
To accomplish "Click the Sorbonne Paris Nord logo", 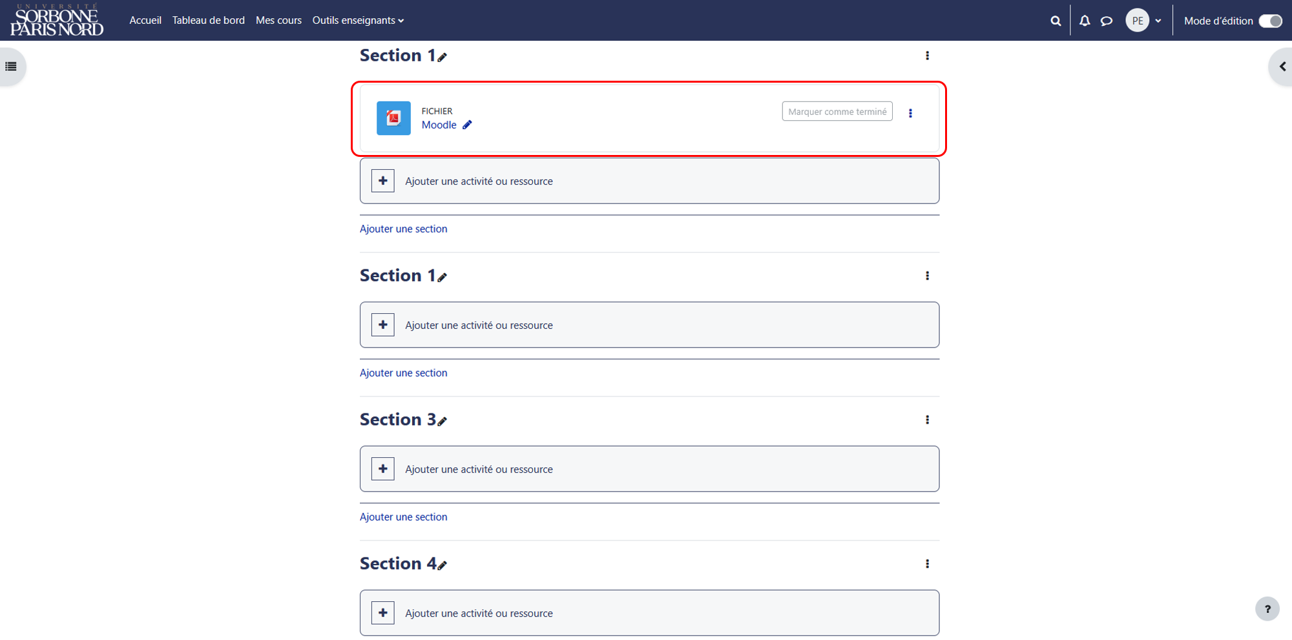I will tap(57, 20).
